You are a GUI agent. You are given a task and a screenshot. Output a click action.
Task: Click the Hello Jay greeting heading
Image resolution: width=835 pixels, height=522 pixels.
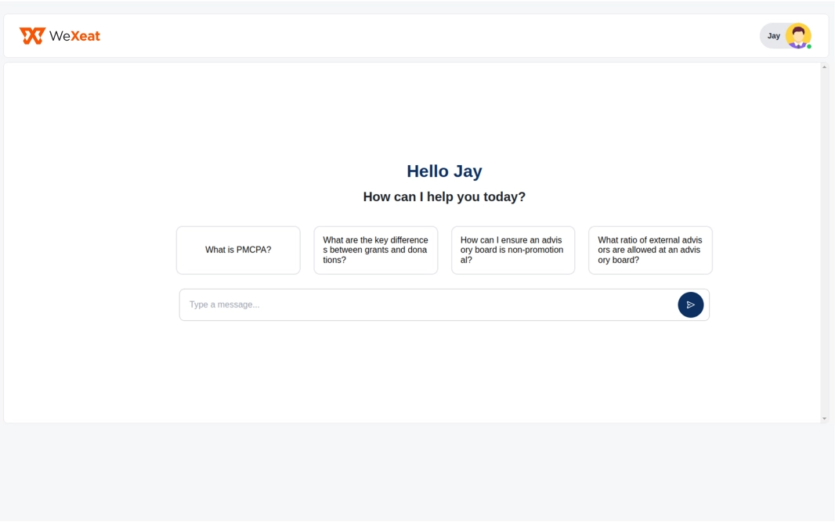tap(444, 171)
